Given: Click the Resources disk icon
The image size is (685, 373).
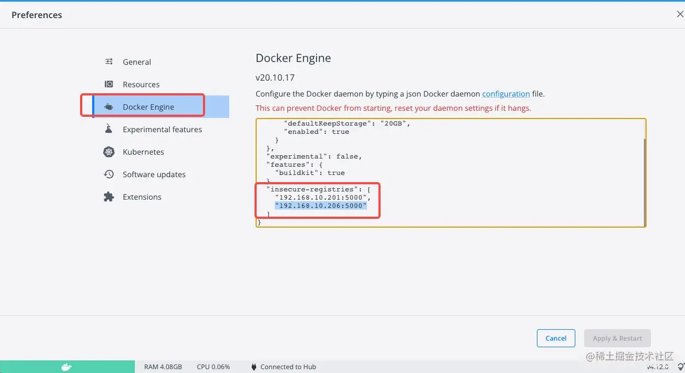Looking at the screenshot, I should [109, 84].
